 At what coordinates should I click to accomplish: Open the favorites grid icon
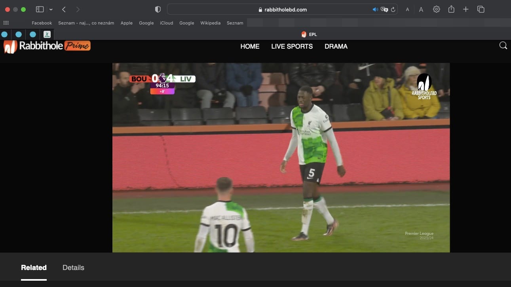[6, 23]
